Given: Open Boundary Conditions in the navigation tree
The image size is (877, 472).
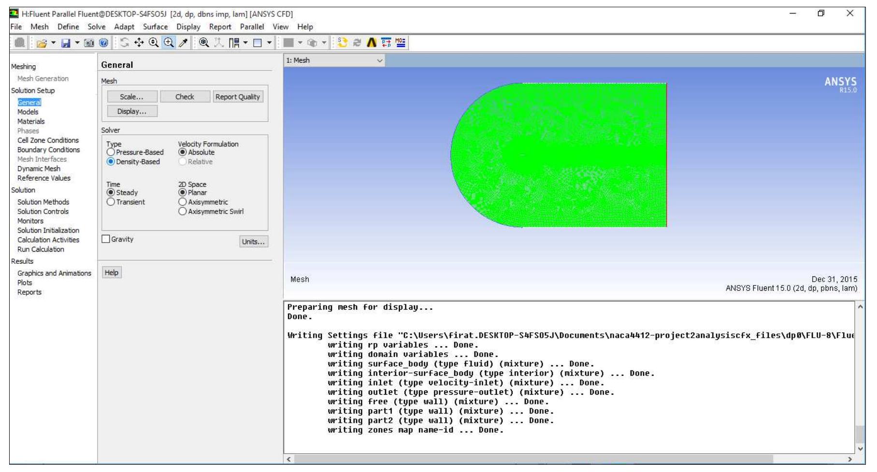Looking at the screenshot, I should point(48,150).
